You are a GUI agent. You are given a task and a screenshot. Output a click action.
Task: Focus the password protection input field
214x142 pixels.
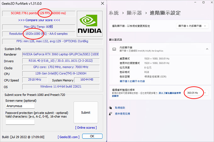[20, 122]
